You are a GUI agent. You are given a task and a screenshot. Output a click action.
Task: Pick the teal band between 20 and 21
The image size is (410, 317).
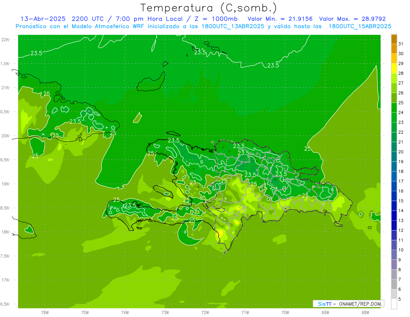pyautogui.click(x=394, y=147)
